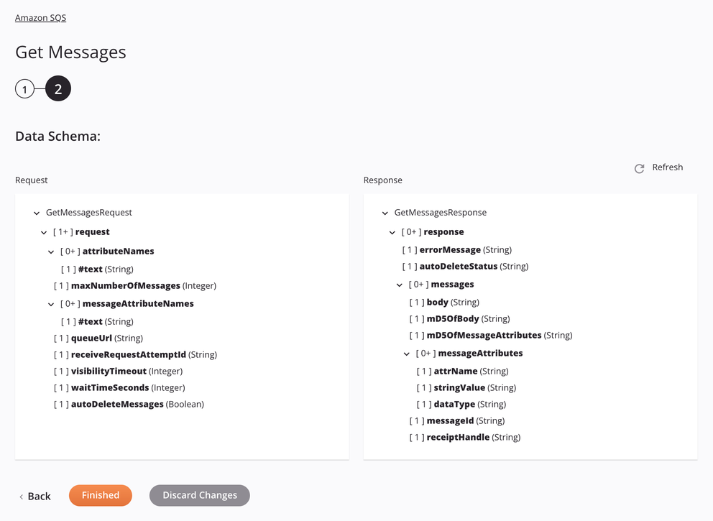Collapse the request node chevron
The height and width of the screenshot is (521, 713).
click(44, 233)
